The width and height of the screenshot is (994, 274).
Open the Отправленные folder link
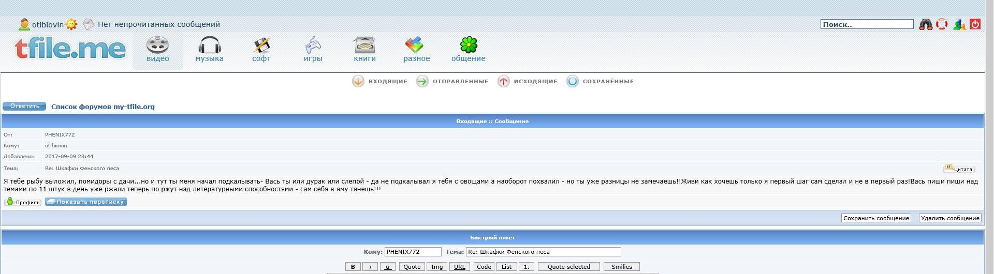click(x=461, y=81)
